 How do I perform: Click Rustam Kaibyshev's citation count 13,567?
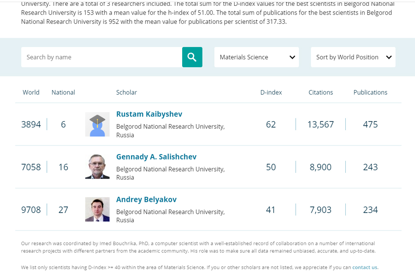coord(320,124)
